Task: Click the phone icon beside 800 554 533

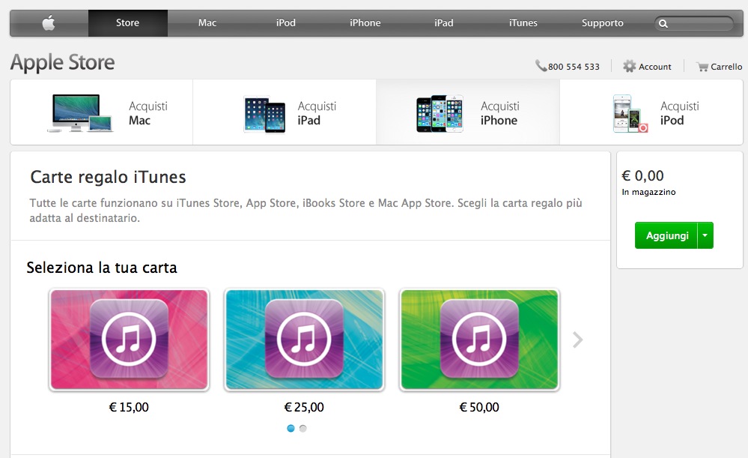Action: (x=541, y=65)
